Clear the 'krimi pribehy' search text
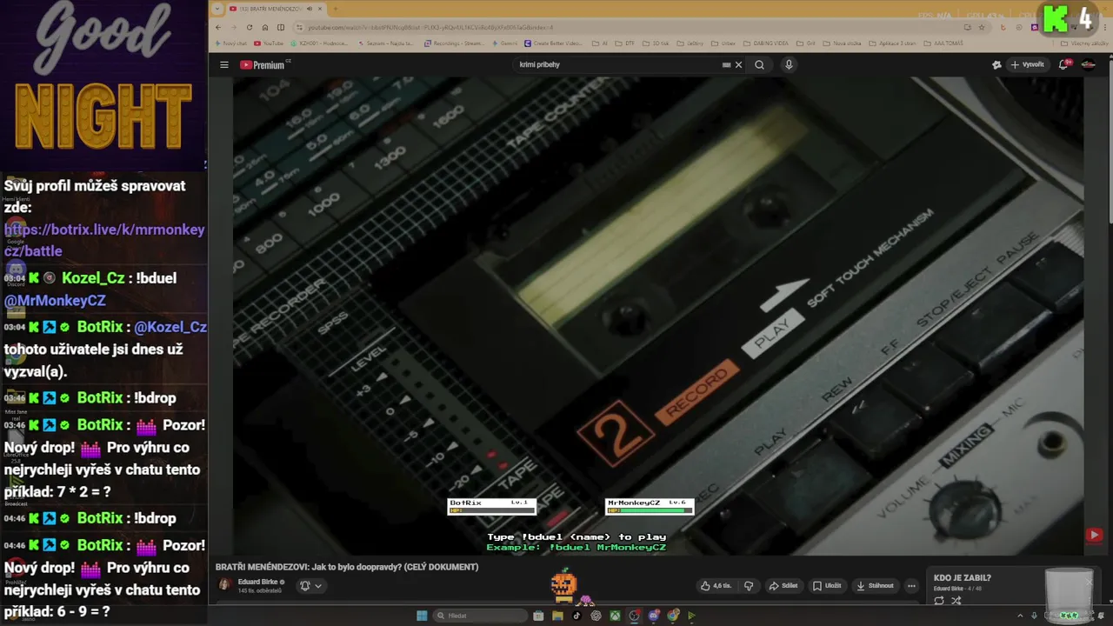This screenshot has height=626, width=1113. click(x=739, y=64)
